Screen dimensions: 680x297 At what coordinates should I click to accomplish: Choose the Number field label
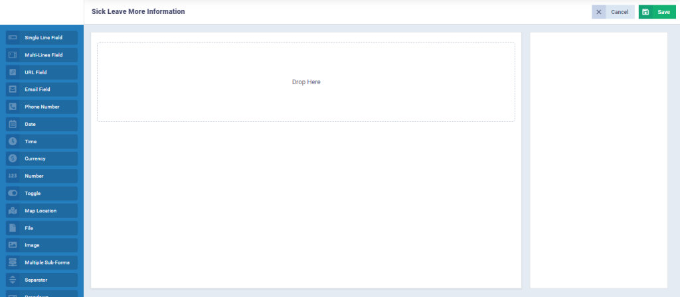click(34, 176)
